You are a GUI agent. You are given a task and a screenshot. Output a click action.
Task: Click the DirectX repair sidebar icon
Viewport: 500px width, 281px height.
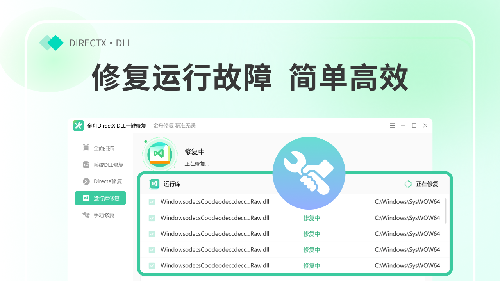coord(86,181)
